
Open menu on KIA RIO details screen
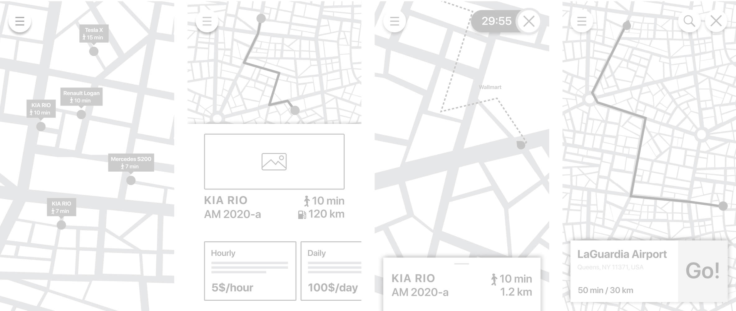(x=207, y=21)
